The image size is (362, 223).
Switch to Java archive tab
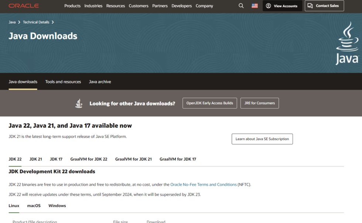(x=100, y=82)
